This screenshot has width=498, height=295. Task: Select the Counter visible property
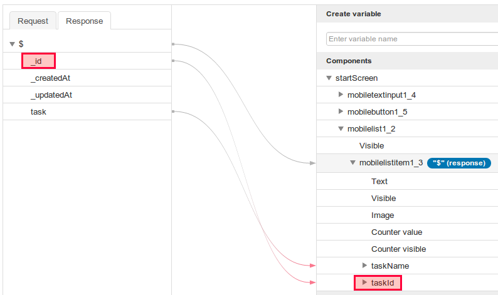(x=398, y=249)
